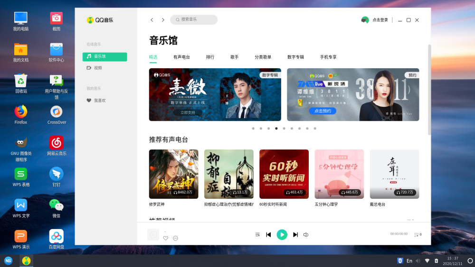Switch to the 分类歌单 tab
Viewport: 475px width, 267px height.
point(263,57)
